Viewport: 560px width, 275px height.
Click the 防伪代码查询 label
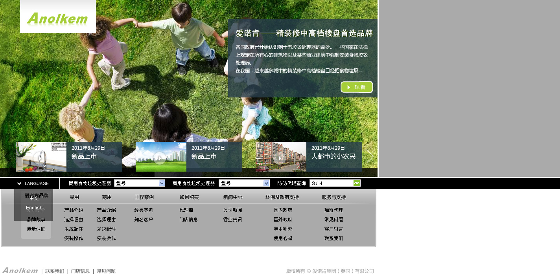[291, 183]
